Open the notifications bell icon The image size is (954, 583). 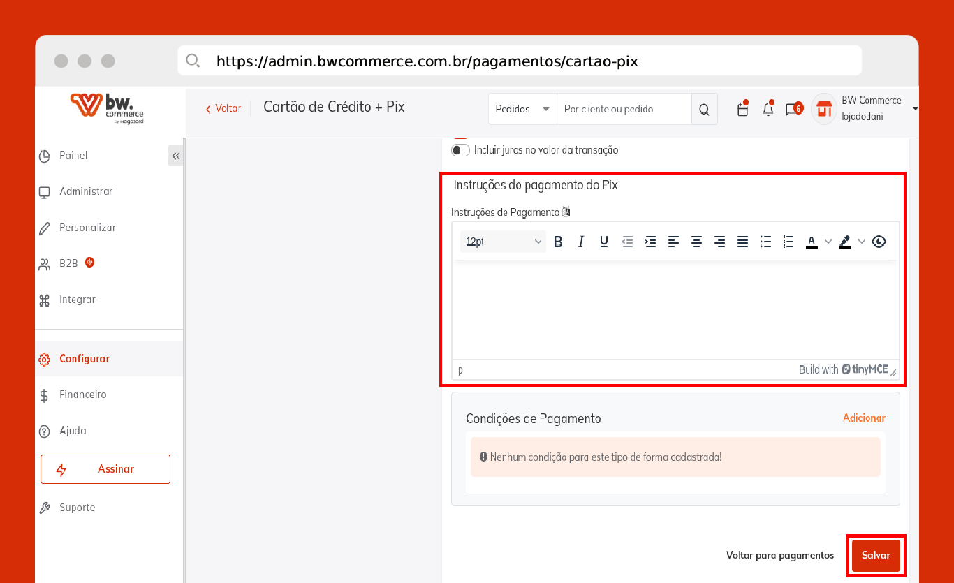(x=768, y=109)
